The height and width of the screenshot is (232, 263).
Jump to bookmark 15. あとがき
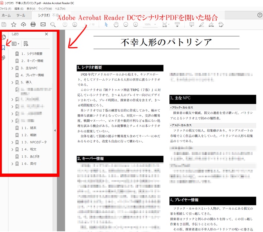pos(30,156)
